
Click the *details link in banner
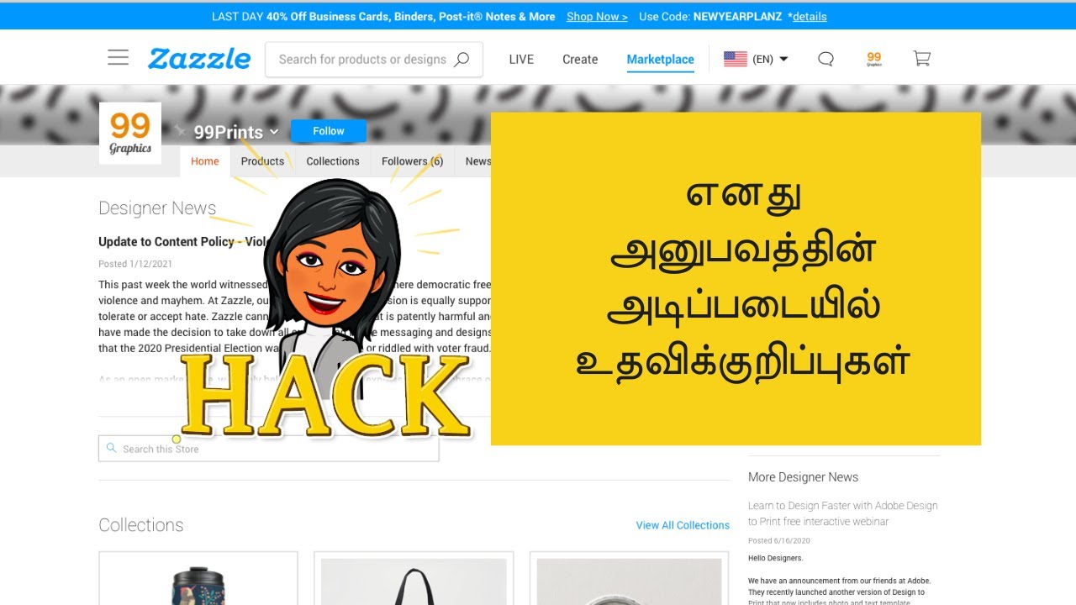pyautogui.click(x=807, y=17)
